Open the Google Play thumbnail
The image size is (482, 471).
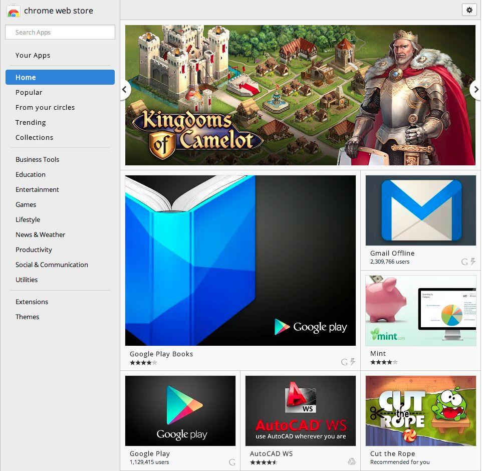coord(180,411)
